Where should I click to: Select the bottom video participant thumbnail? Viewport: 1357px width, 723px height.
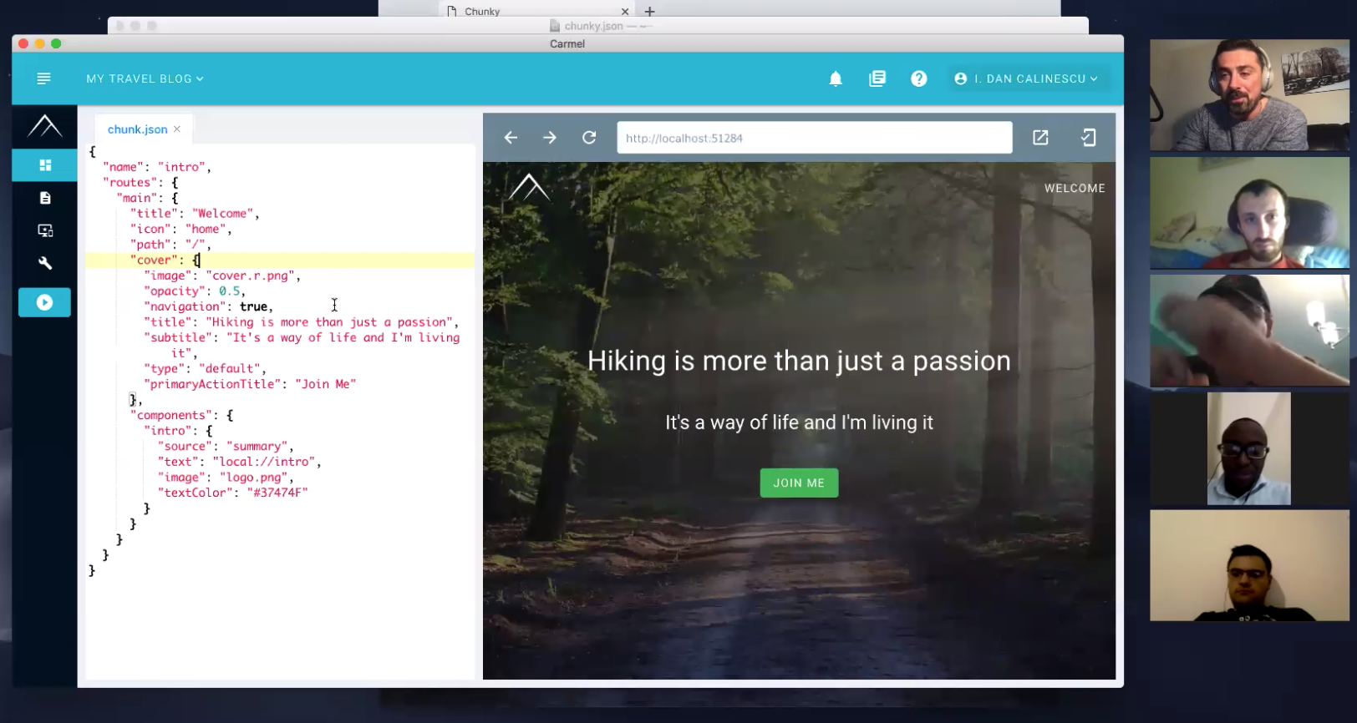click(1249, 566)
